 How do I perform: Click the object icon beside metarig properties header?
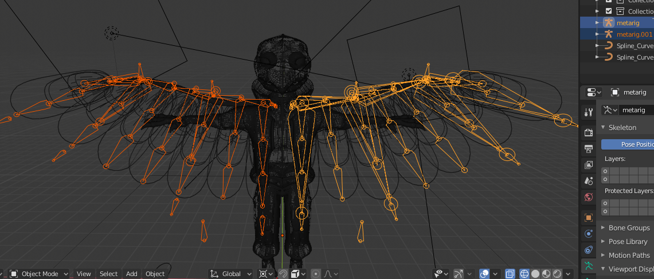click(614, 92)
